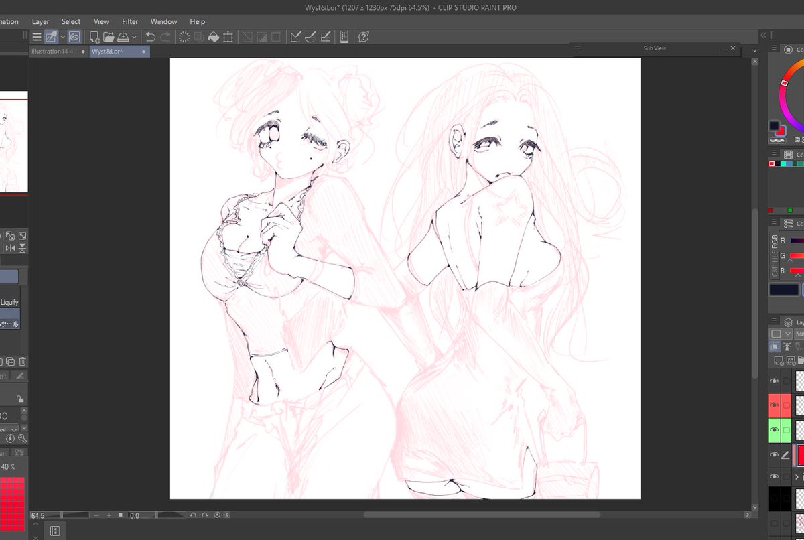The width and height of the screenshot is (804, 540).
Task: Click the Save icon in the command bar
Action: coord(123,37)
